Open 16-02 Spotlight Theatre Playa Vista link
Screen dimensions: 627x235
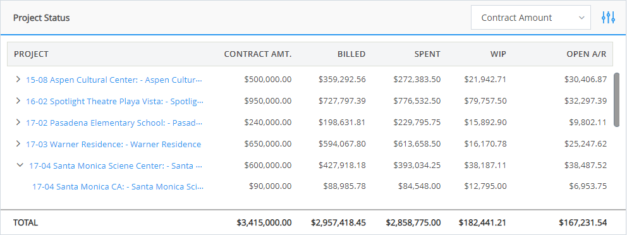click(114, 101)
